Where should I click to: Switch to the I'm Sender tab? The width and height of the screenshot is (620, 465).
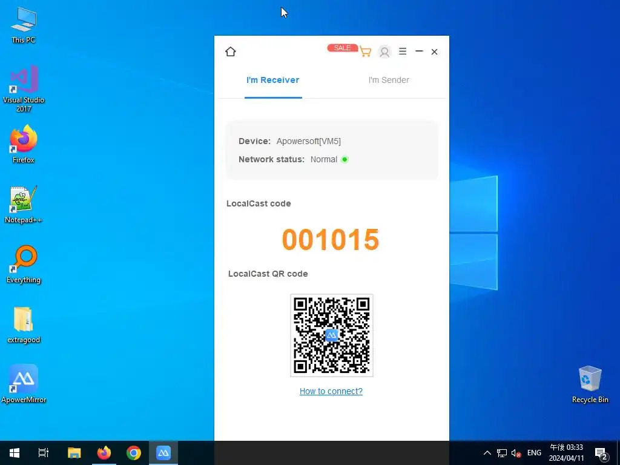click(389, 80)
